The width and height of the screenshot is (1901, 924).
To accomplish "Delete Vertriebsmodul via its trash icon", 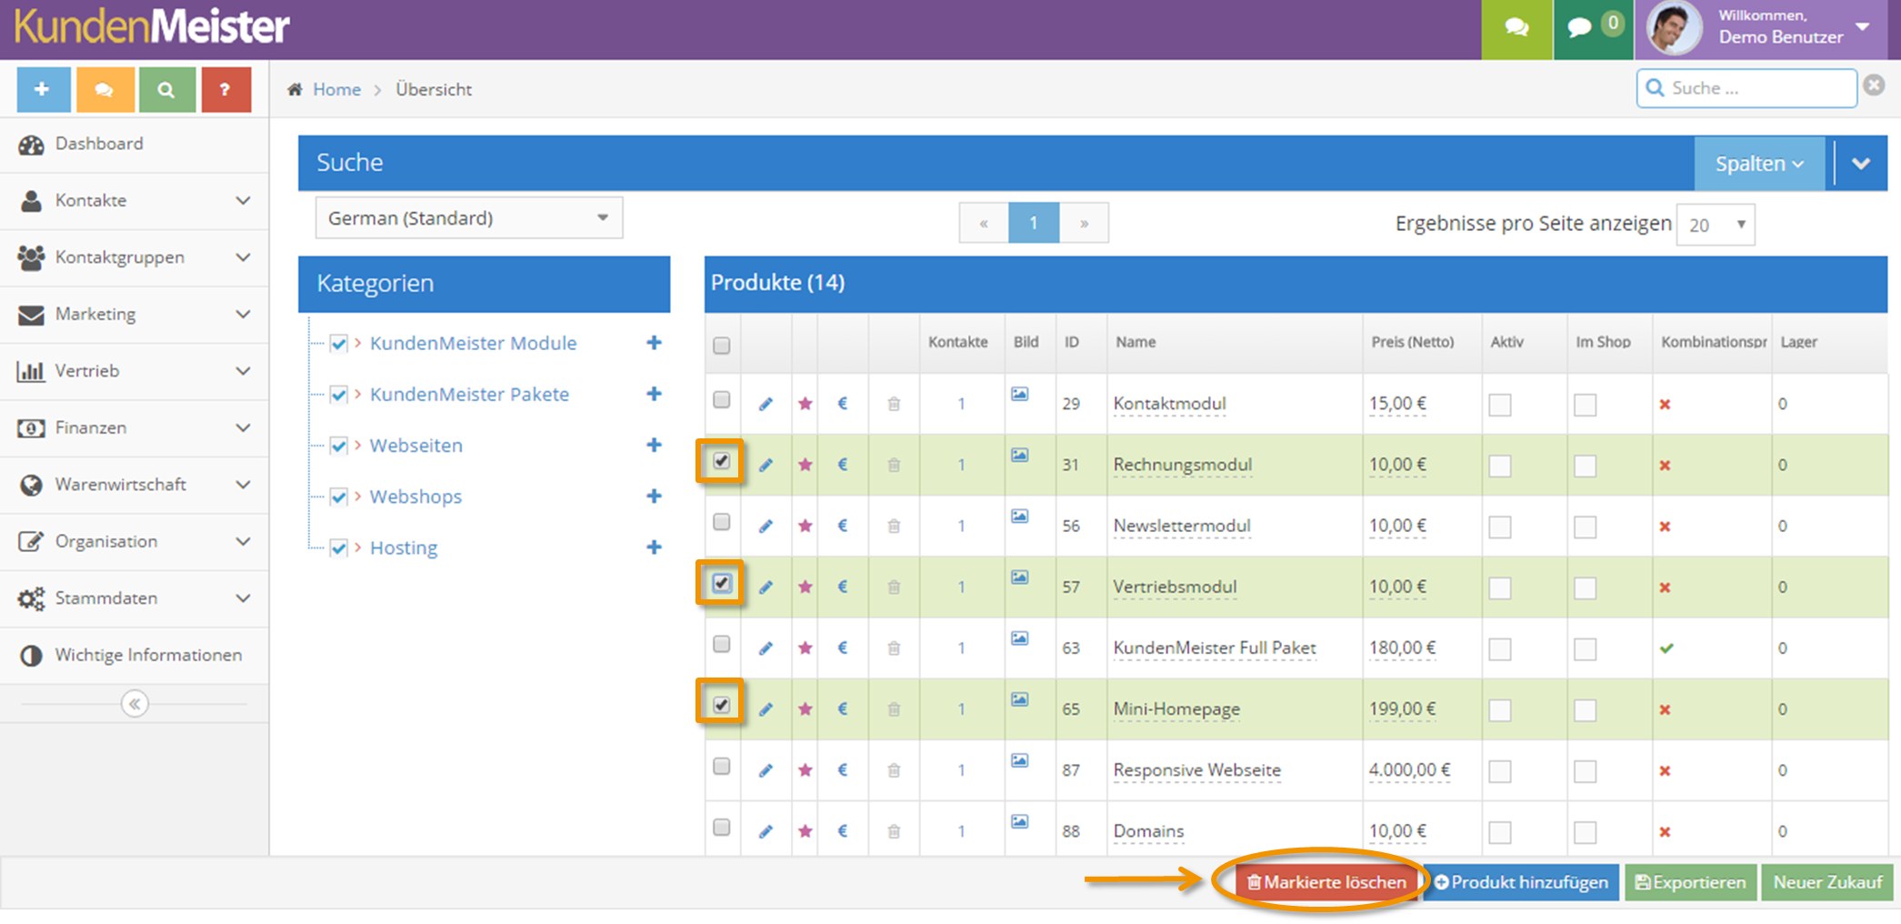I will click(894, 587).
